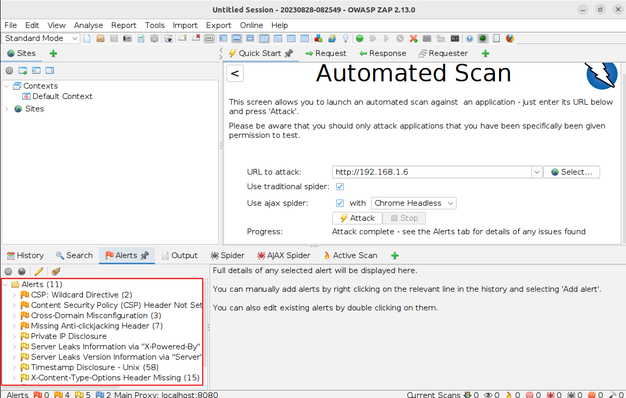Open Session Properties spreadsheet icon

(140, 38)
